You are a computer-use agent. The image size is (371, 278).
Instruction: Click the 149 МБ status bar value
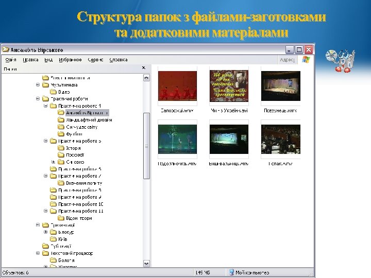[203, 272]
